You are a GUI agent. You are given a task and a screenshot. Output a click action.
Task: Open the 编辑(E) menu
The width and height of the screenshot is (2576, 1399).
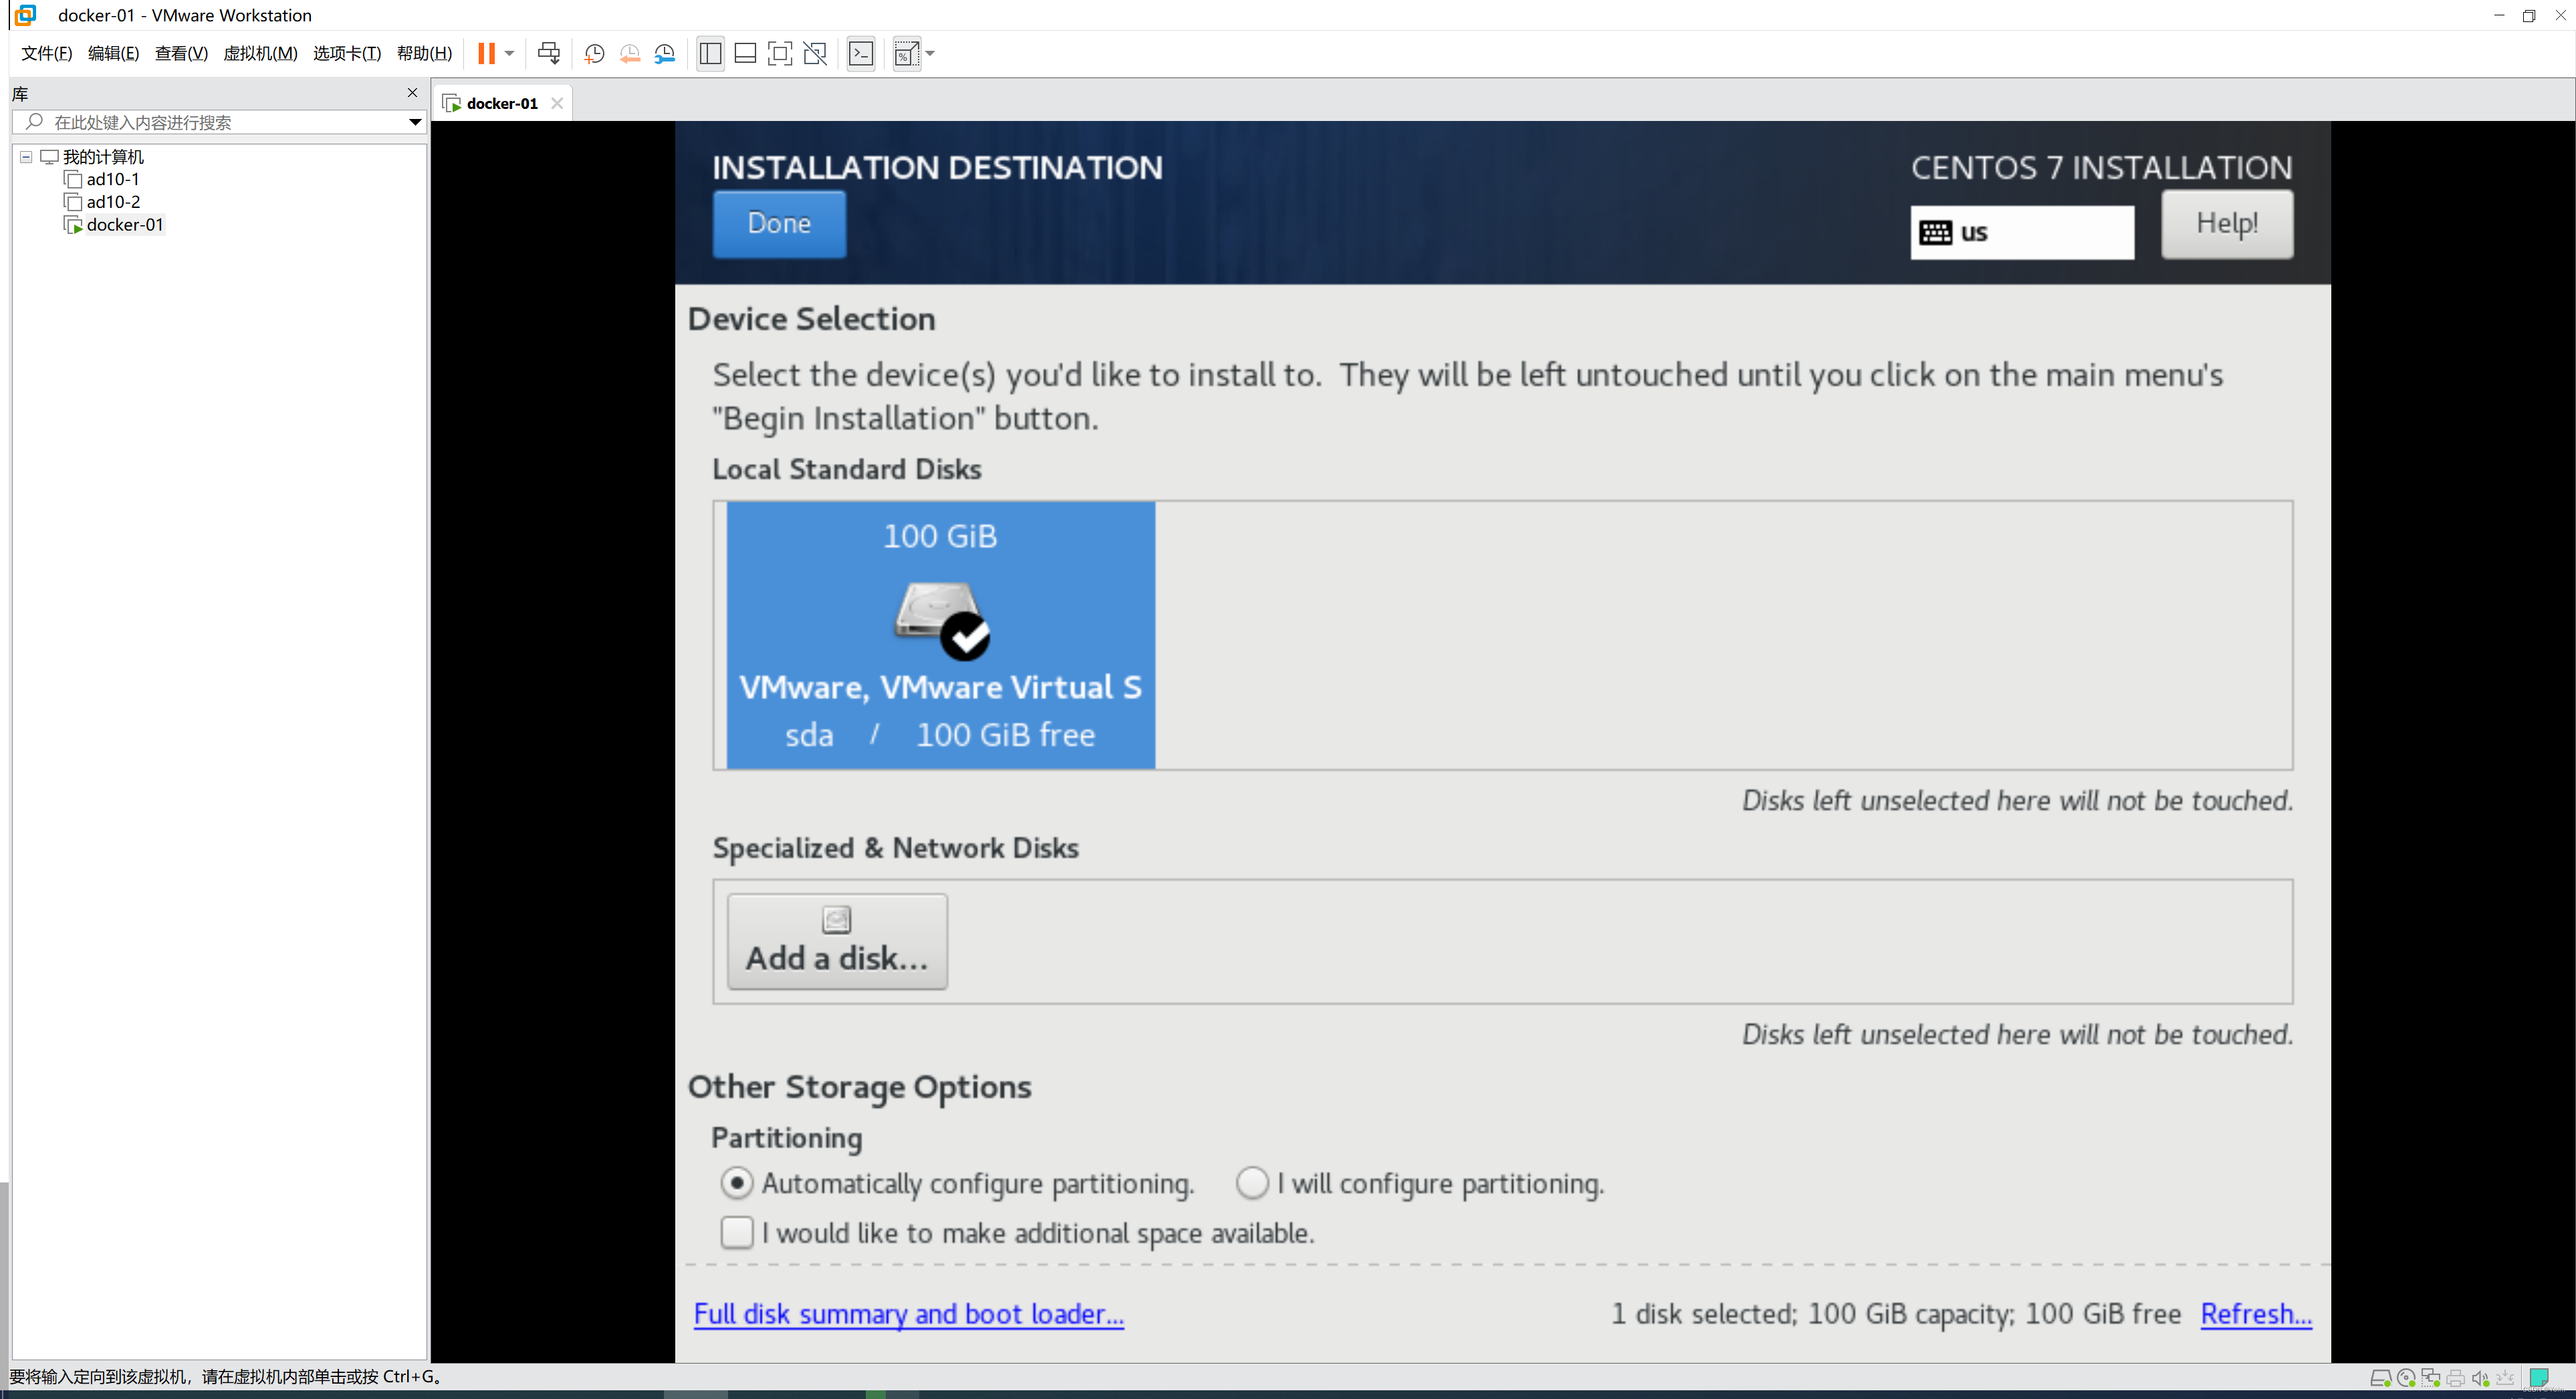click(114, 54)
